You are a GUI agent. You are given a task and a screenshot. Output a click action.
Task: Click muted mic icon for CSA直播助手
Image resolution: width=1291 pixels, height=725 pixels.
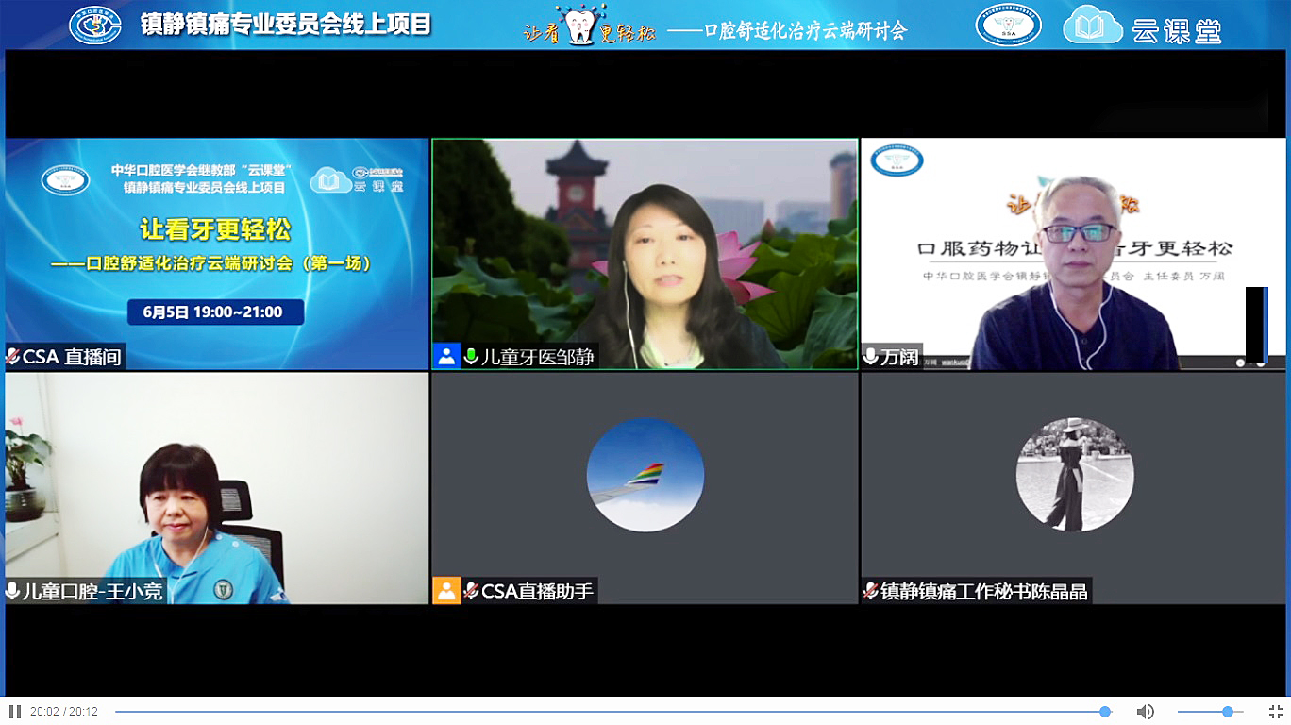(471, 592)
